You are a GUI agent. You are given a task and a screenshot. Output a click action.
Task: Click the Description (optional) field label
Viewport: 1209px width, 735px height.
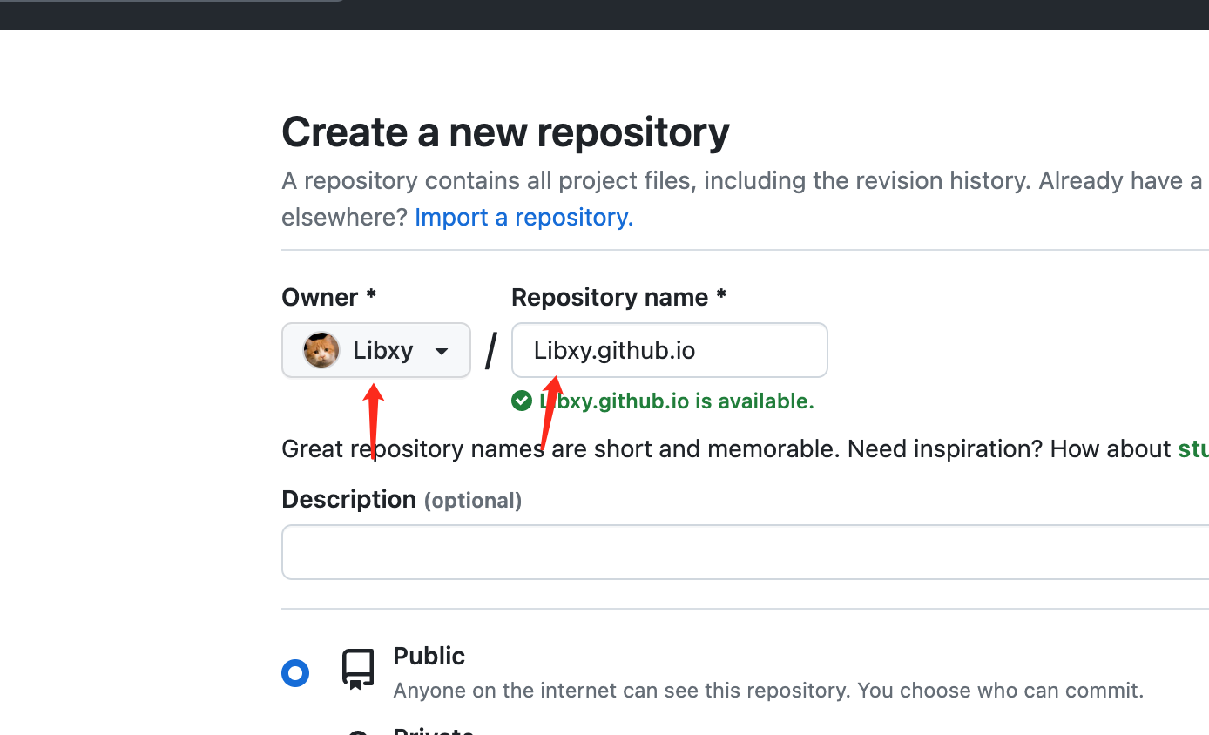pos(402,500)
